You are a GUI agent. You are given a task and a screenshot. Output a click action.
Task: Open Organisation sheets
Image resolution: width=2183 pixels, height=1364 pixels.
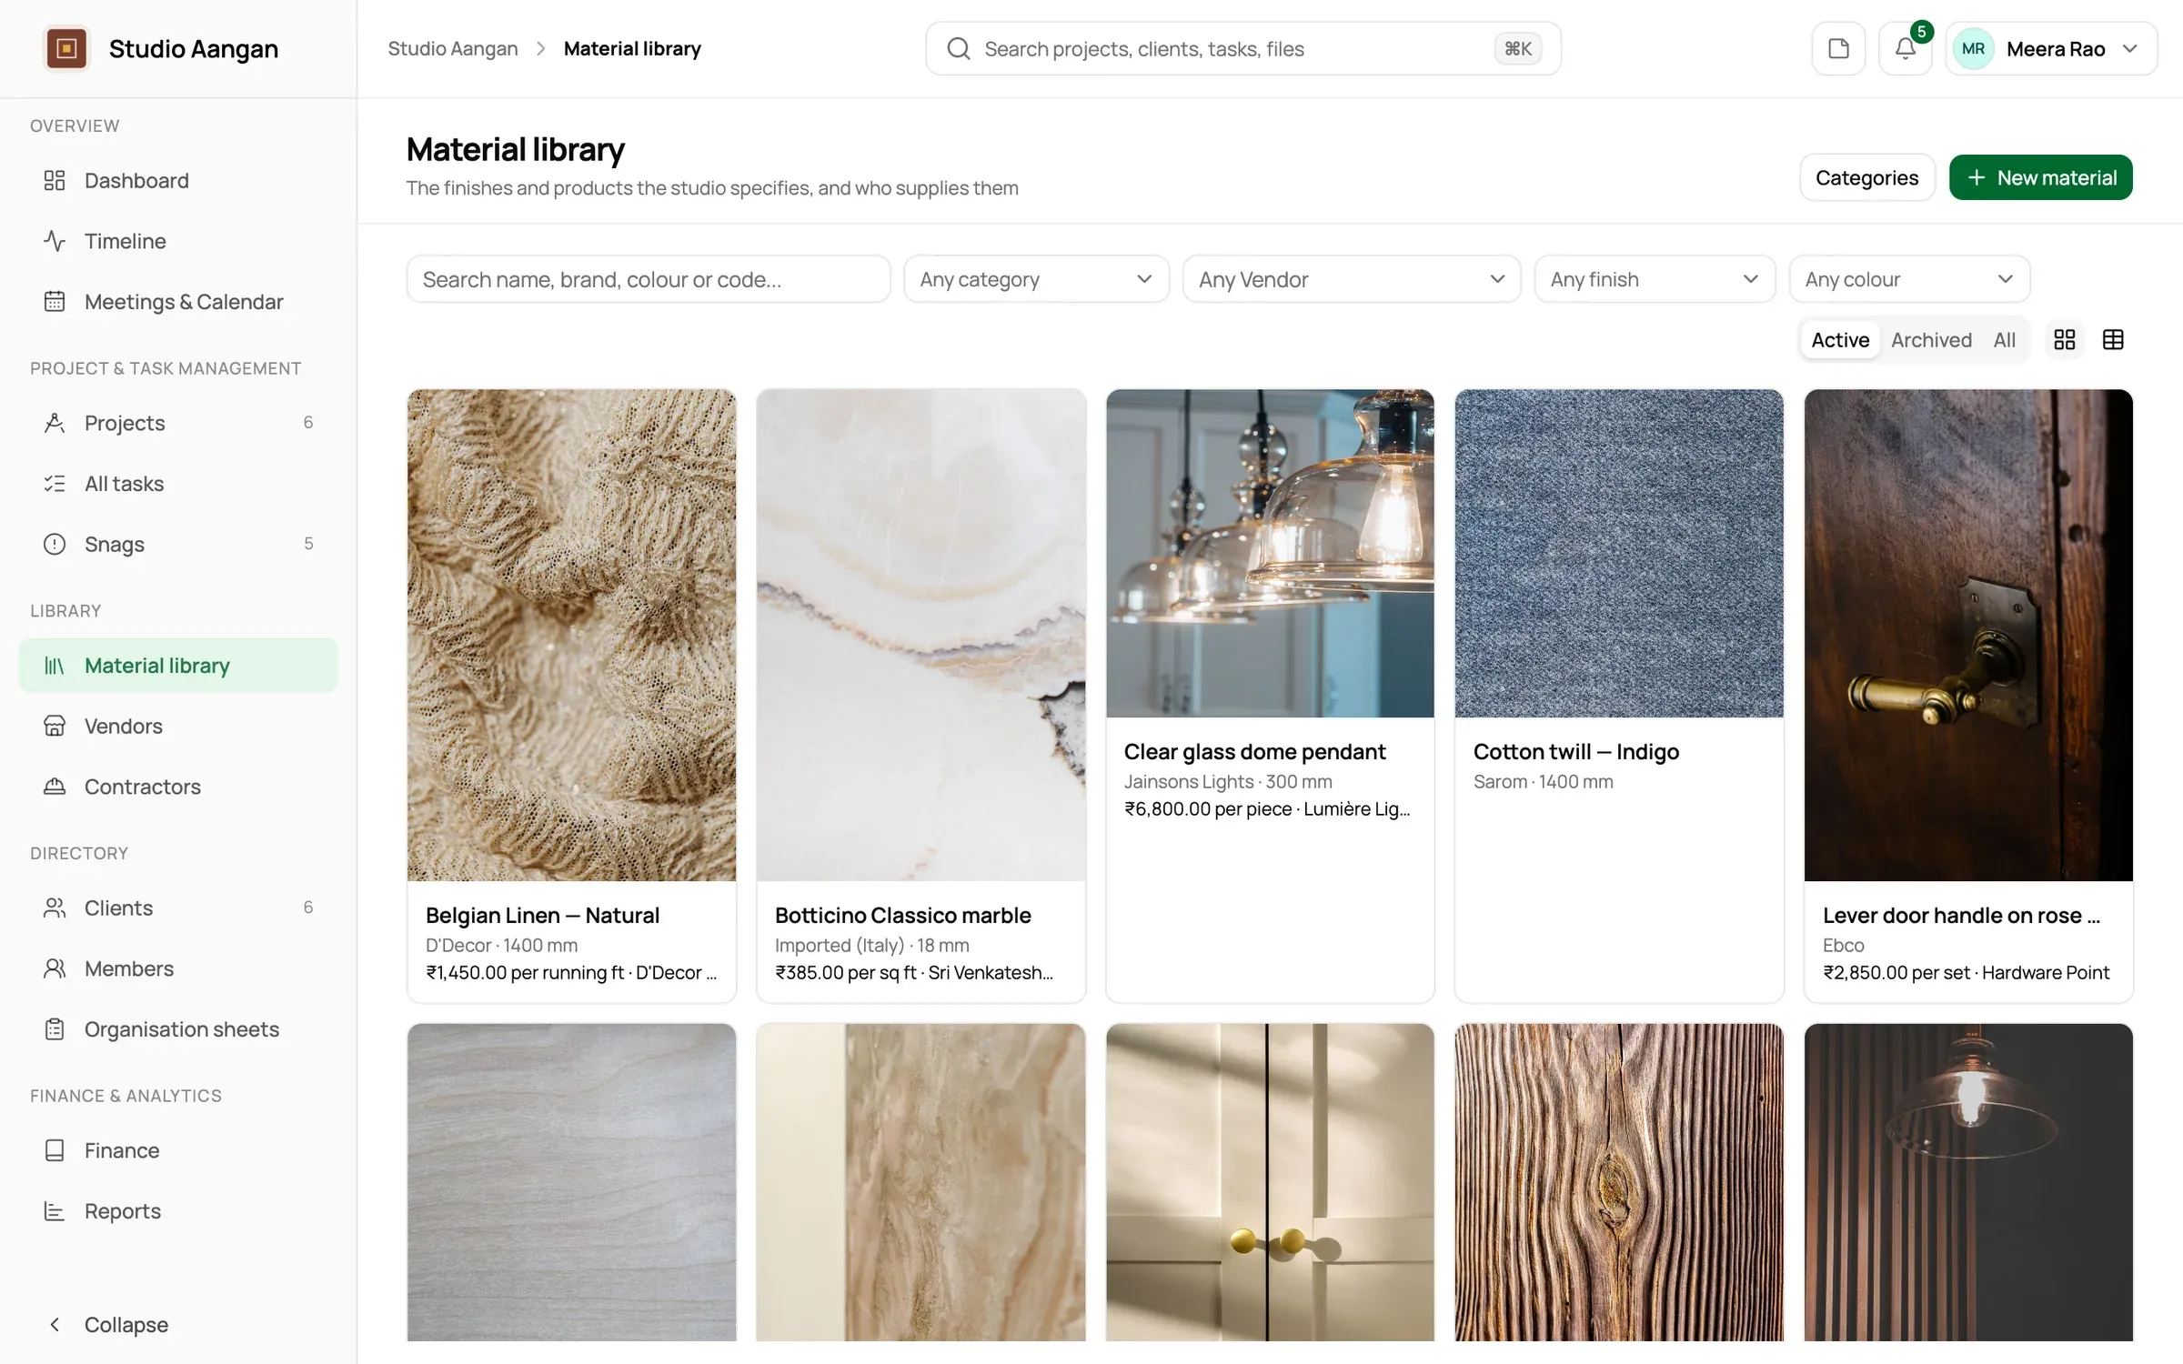178,1029
